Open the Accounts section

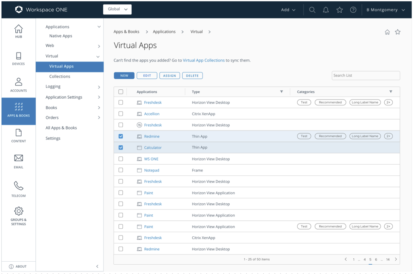click(x=19, y=85)
